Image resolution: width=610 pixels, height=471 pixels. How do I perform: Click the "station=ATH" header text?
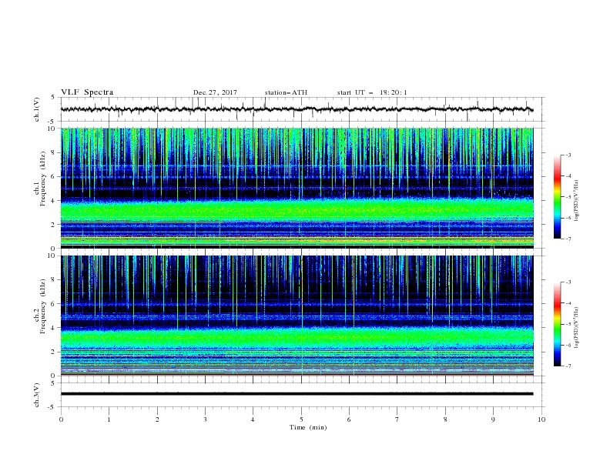click(286, 92)
